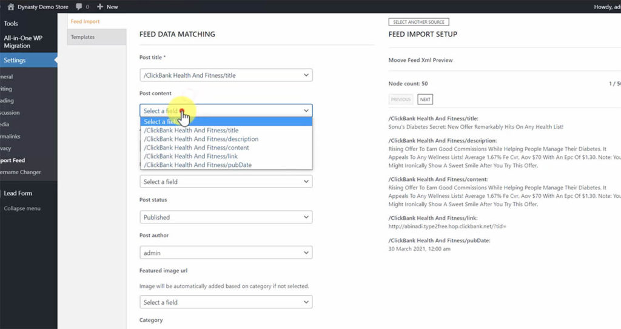Open the Select a field dropdown above Post status

226,181
